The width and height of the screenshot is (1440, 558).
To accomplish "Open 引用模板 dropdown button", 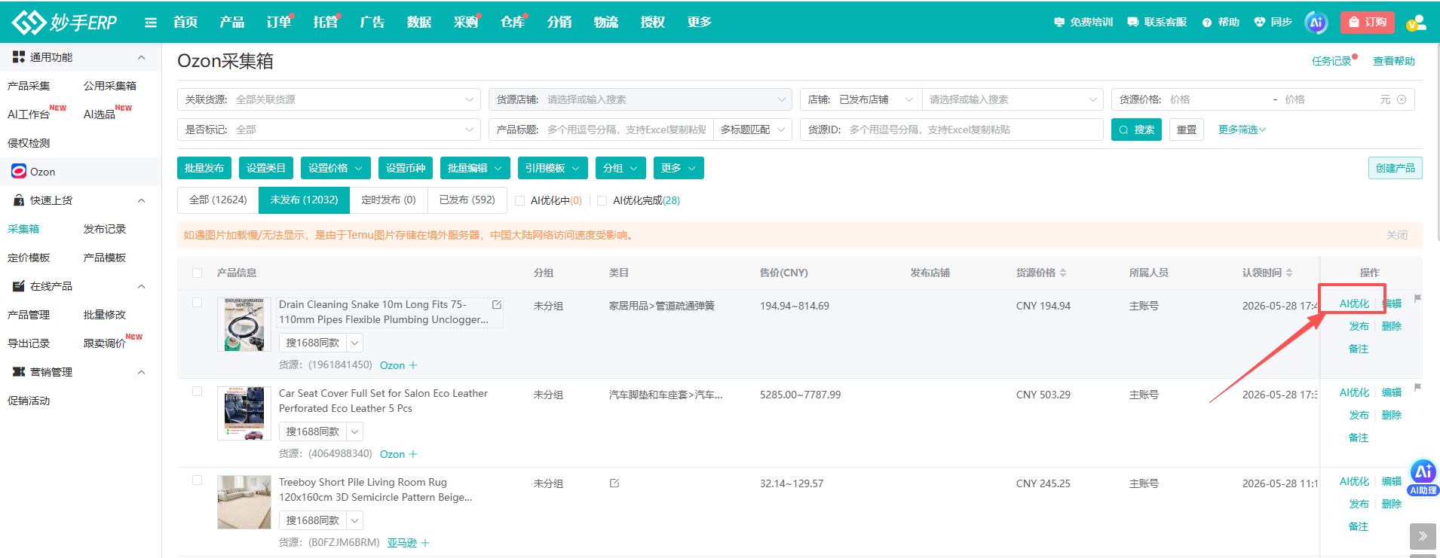I will click(x=553, y=168).
